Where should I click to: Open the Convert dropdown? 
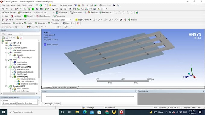[x=30, y=16]
